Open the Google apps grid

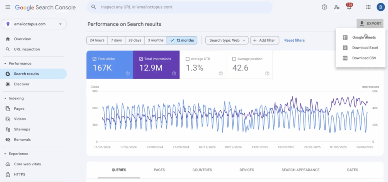tap(368, 7)
